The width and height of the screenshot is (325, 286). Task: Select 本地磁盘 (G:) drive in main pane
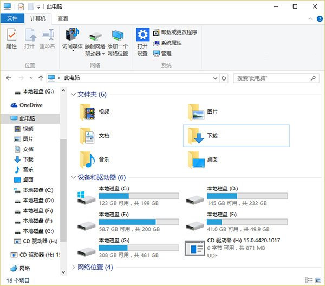pyautogui.click(x=128, y=248)
